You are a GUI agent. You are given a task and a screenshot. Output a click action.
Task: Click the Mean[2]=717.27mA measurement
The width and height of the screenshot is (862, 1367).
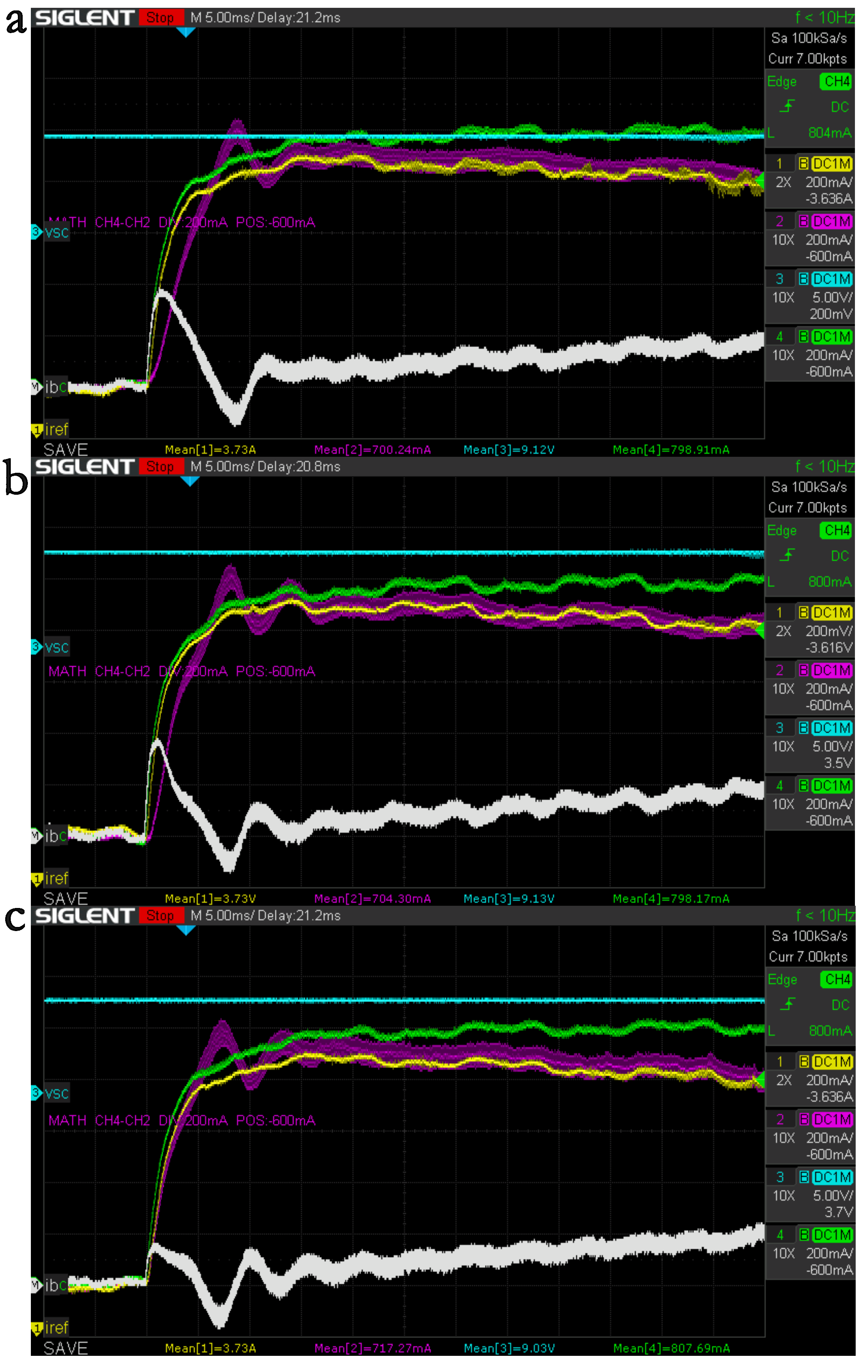pos(373,1348)
